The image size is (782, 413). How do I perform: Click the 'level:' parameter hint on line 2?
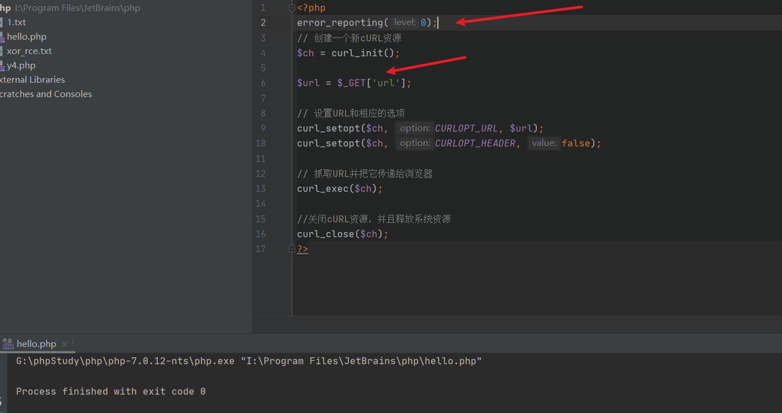(405, 23)
